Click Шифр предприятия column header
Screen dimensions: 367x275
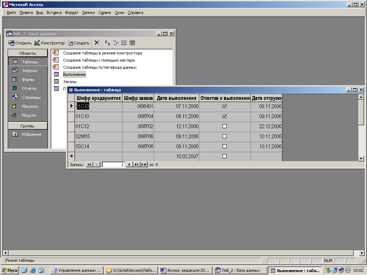(99, 98)
